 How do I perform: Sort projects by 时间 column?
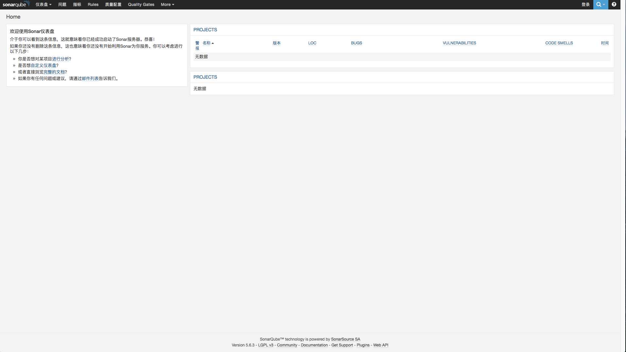point(605,43)
